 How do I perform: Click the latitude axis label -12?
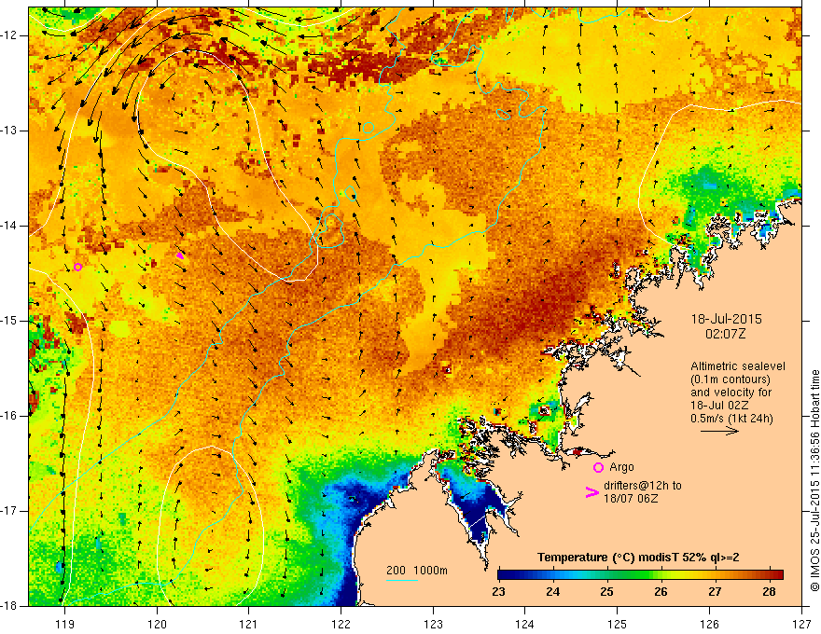click(10, 35)
